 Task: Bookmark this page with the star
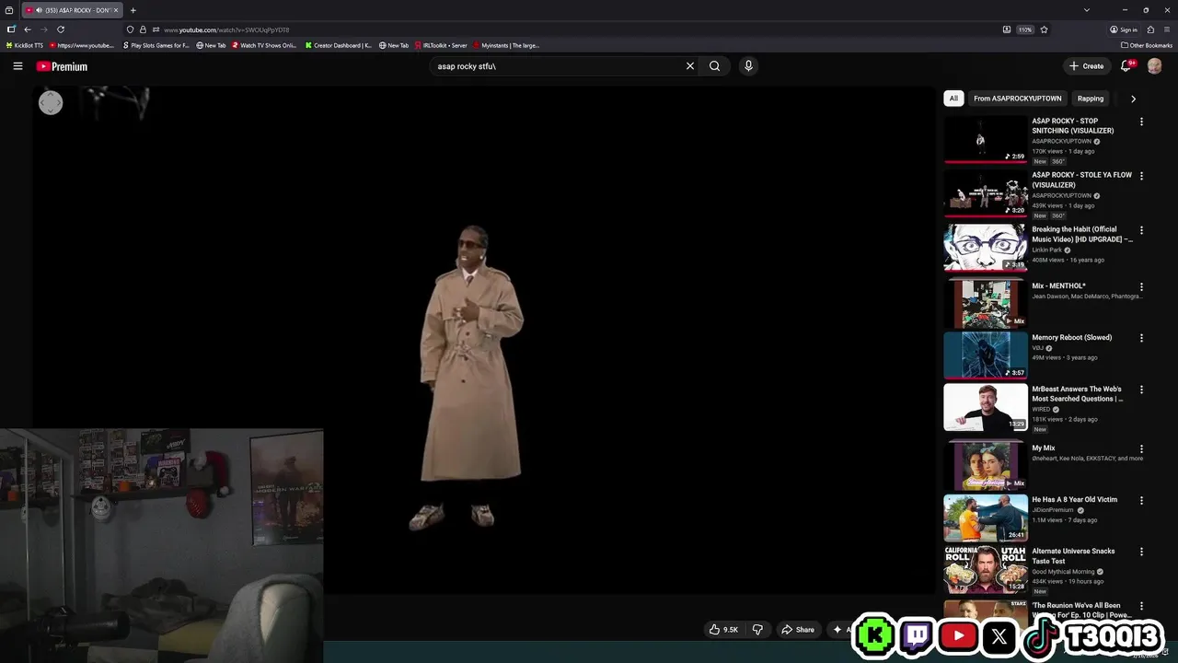tap(1044, 29)
